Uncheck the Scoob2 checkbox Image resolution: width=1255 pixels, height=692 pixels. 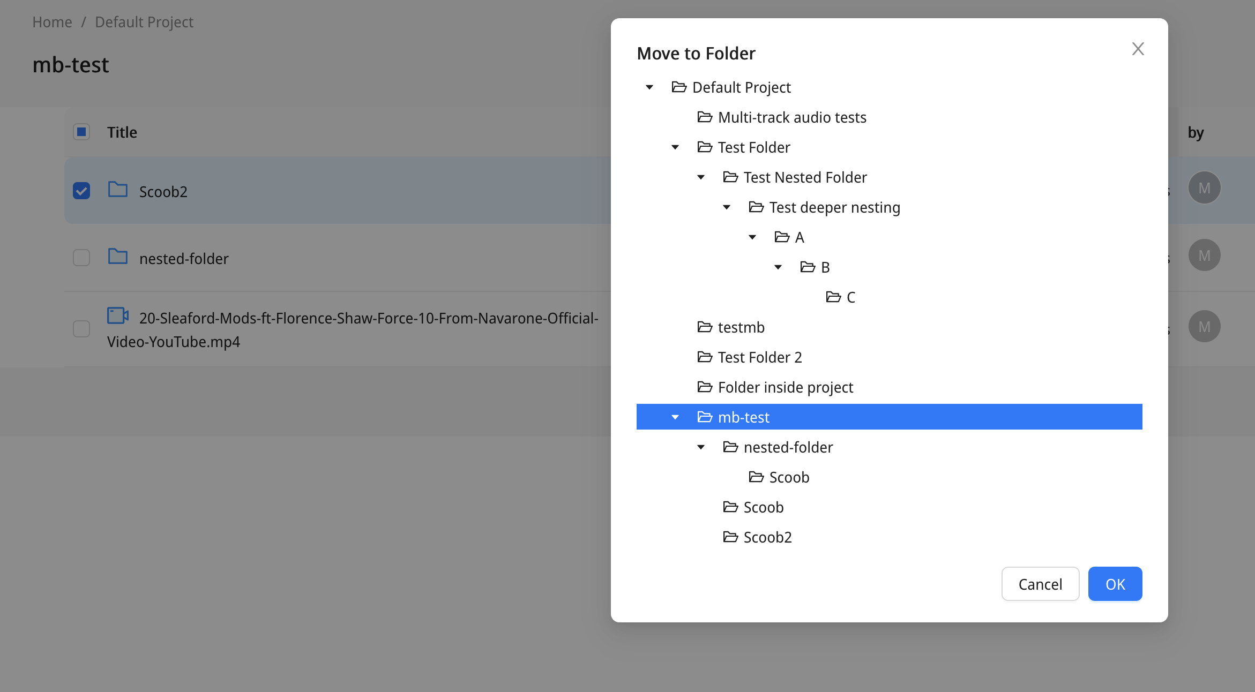click(81, 191)
